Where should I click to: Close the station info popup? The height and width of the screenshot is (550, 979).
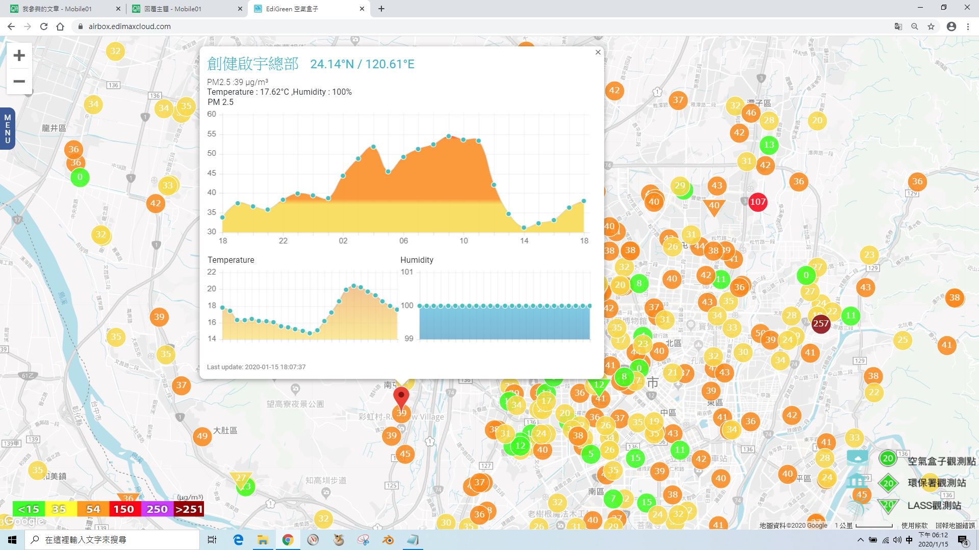click(598, 52)
